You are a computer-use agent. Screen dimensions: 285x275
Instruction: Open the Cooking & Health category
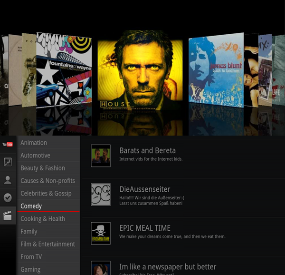(x=48, y=218)
